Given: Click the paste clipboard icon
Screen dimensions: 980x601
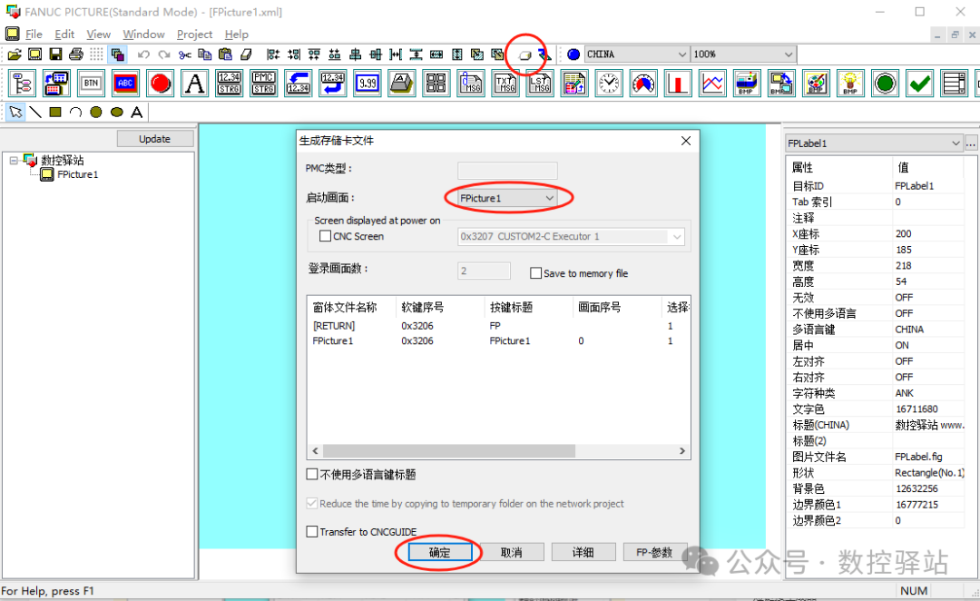Looking at the screenshot, I should (x=225, y=54).
